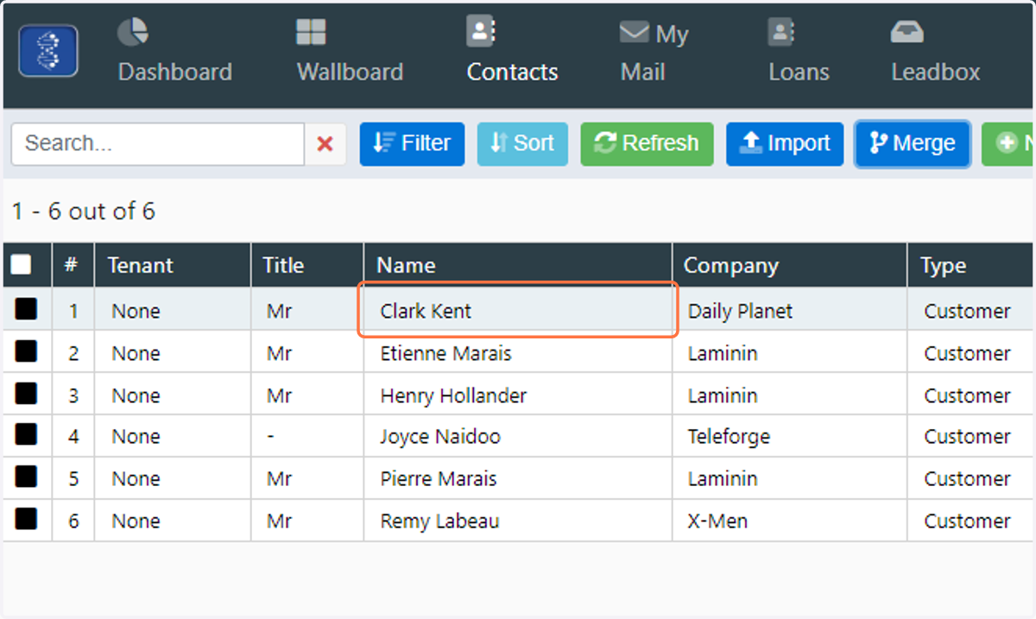Select the Joyce Naidoo row checkbox

(x=26, y=435)
